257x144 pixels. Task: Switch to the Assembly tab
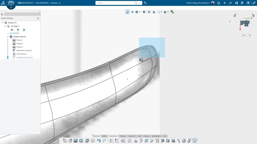132,136
